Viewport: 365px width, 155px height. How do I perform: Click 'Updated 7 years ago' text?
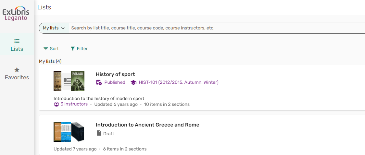(x=75, y=149)
